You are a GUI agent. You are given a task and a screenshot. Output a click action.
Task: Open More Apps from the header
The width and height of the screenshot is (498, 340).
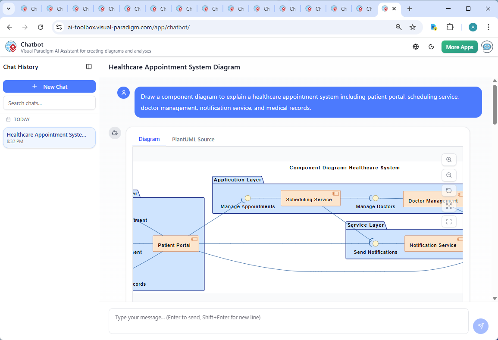459,47
